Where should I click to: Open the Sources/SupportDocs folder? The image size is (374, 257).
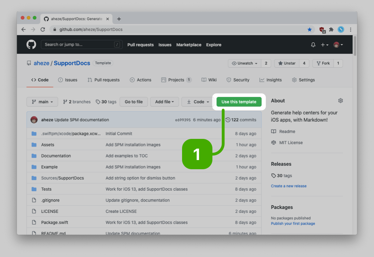[x=62, y=178]
